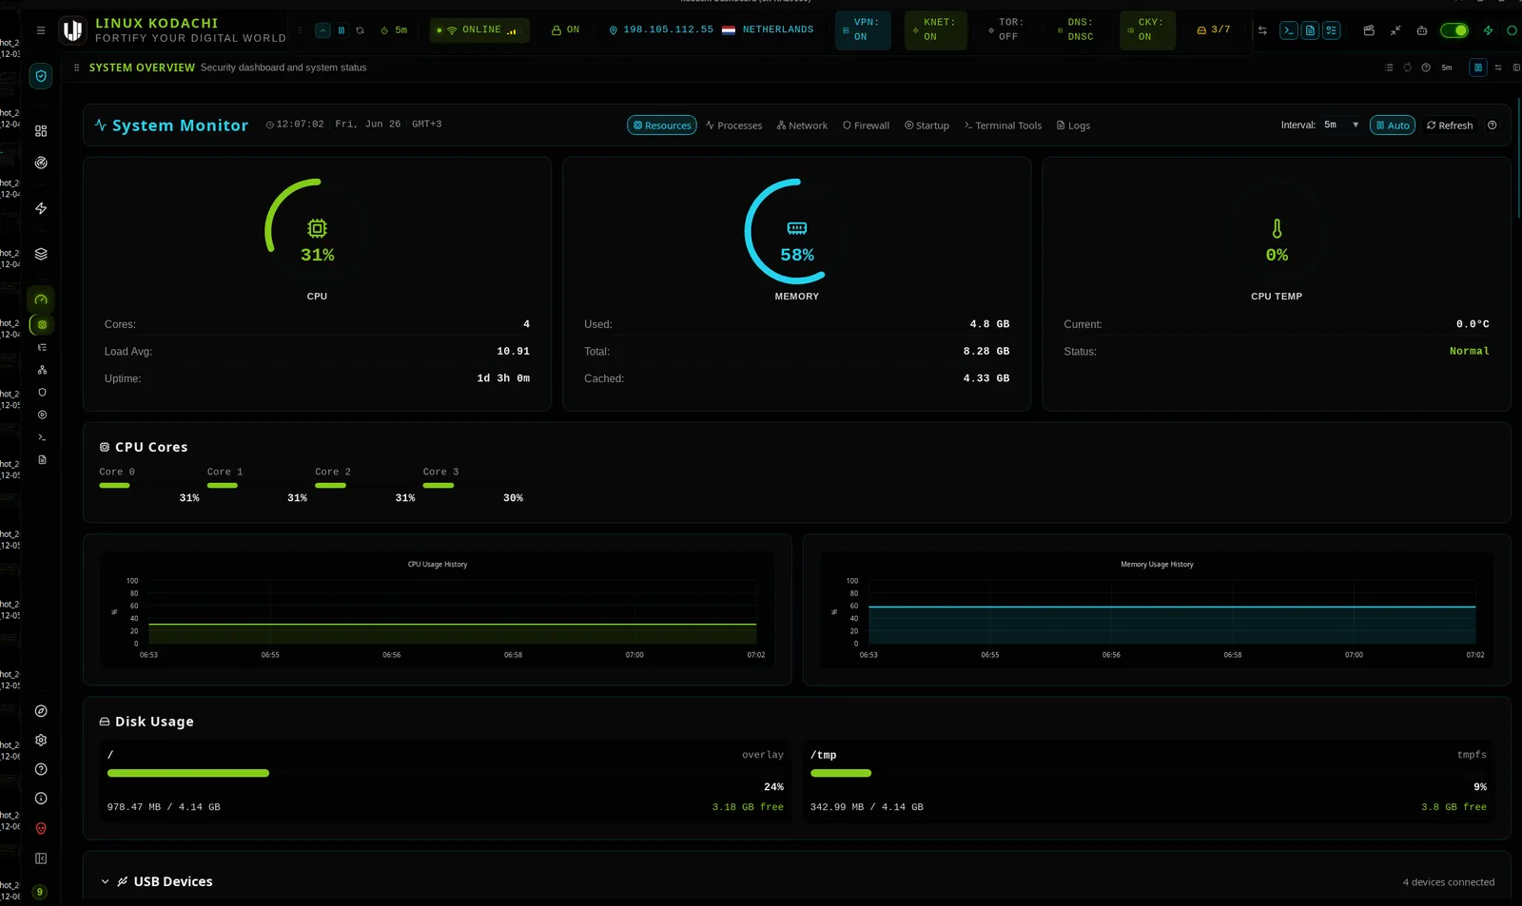Click the ONLINE connection status button
The height and width of the screenshot is (906, 1522).
click(479, 30)
